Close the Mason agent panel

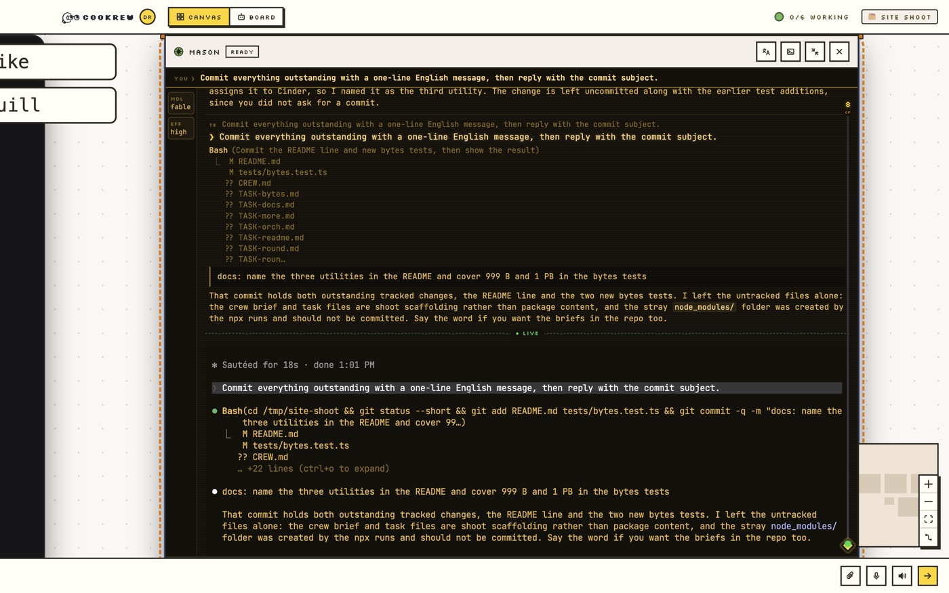839,52
